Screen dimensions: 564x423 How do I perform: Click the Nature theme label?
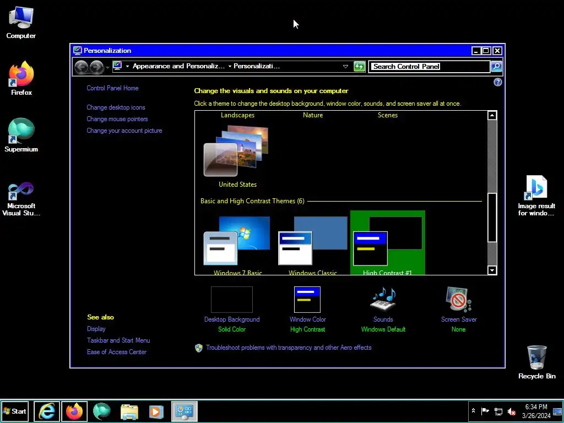(313, 115)
